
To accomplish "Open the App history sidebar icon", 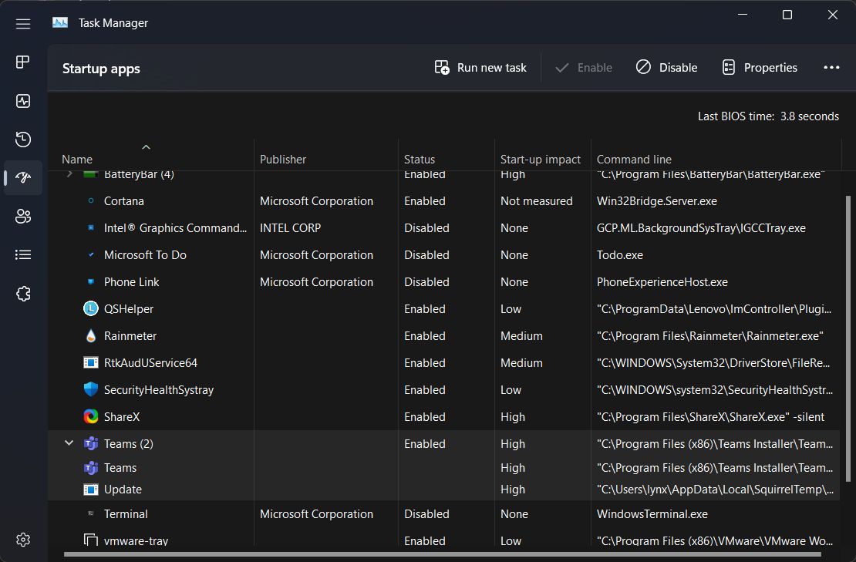I will [x=23, y=140].
